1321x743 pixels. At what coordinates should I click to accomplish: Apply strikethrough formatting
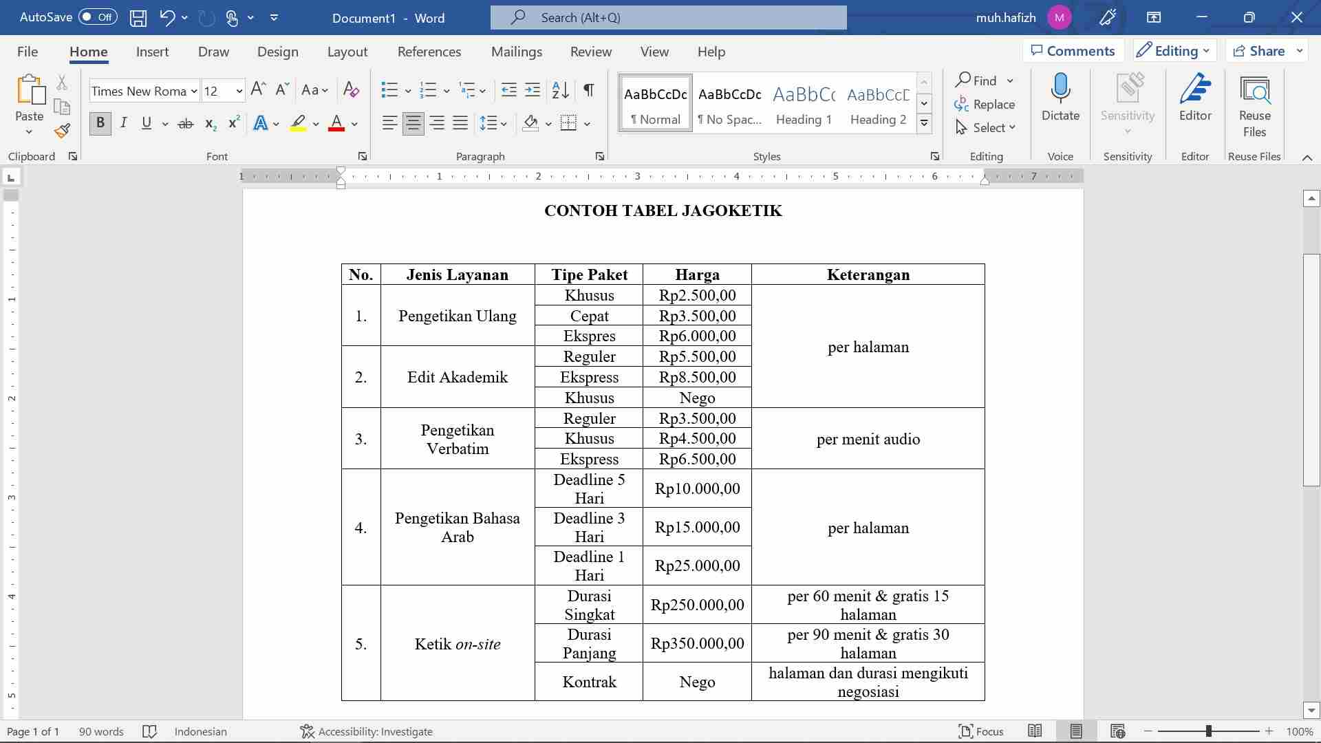(186, 124)
